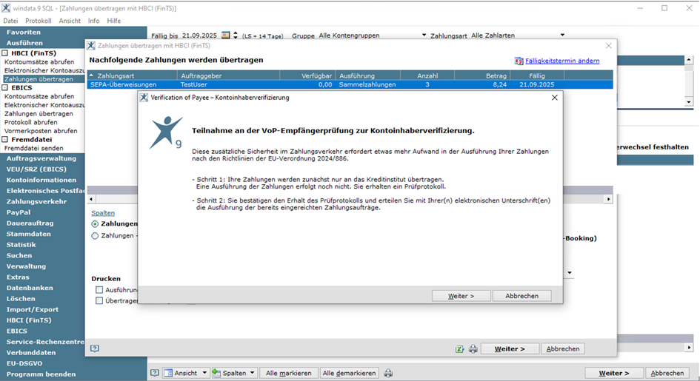
Task: Select the second Zahlungen radio option
Action: [x=95, y=236]
